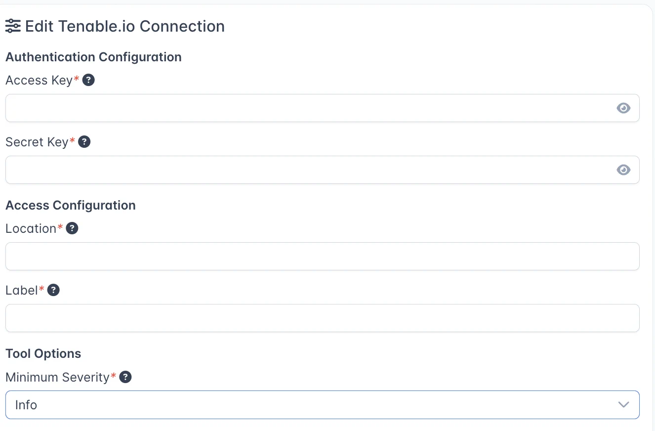Open the Minimum Severity help icon

pos(125,377)
